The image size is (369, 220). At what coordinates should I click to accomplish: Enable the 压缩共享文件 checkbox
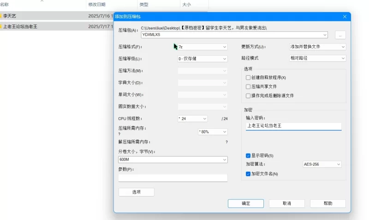coord(248,87)
